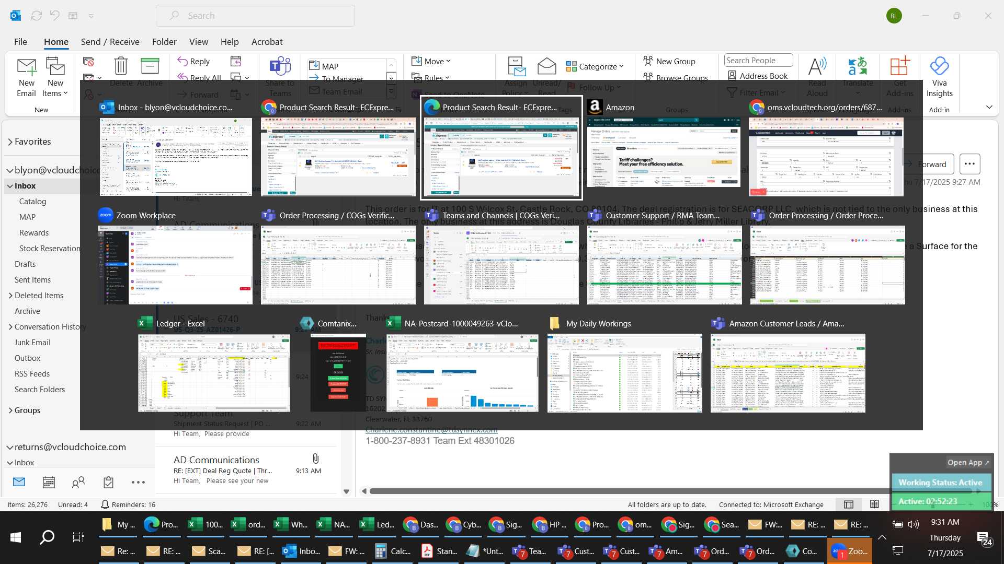Screen dimensions: 1004x564
Task: Click the Send/Receive sync icon in title bar
Action: [x=36, y=16]
